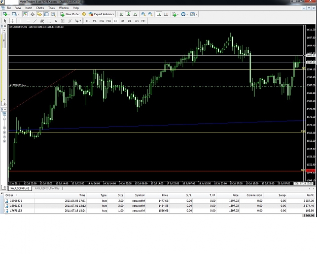
Task: Toggle the Navigator panel icon
Action: point(39,14)
